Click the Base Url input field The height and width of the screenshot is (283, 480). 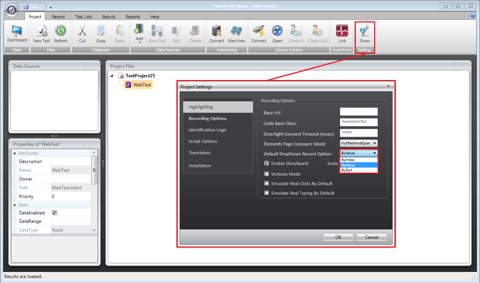tap(358, 112)
